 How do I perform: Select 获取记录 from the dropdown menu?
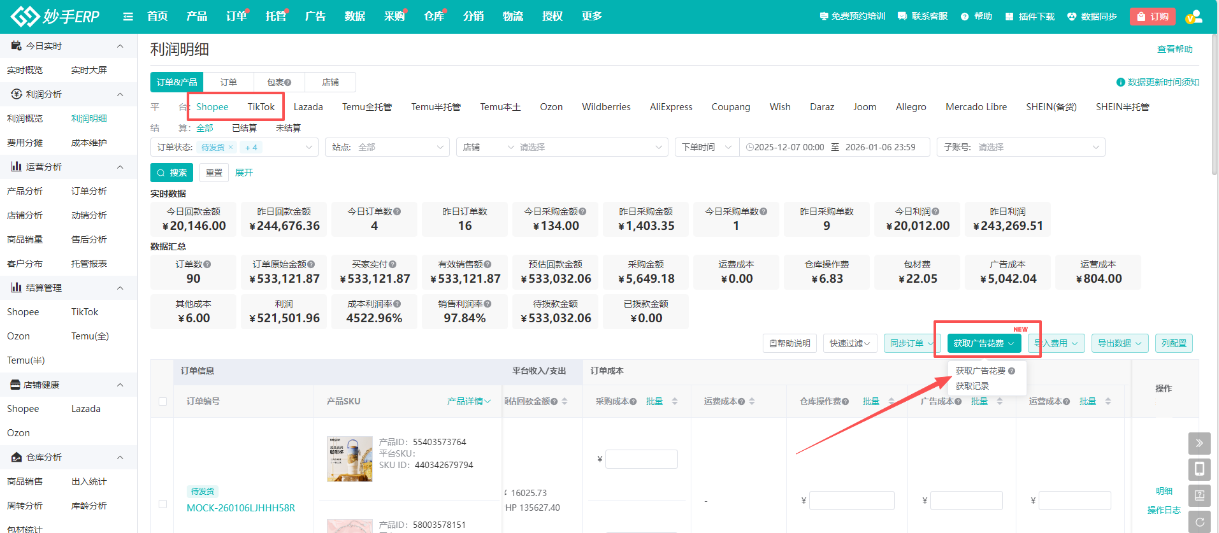coord(972,386)
